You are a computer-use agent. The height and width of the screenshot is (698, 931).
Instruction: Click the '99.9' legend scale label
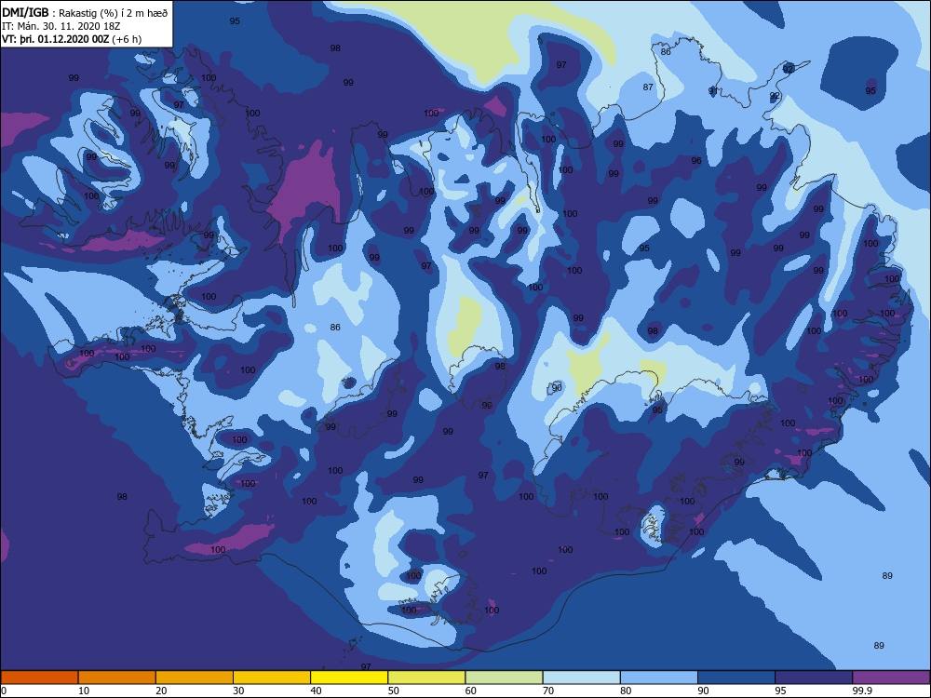click(862, 691)
